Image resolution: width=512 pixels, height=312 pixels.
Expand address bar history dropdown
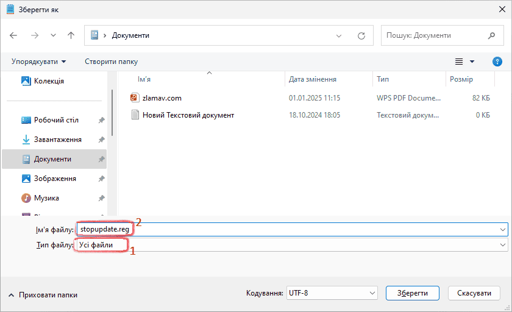339,35
